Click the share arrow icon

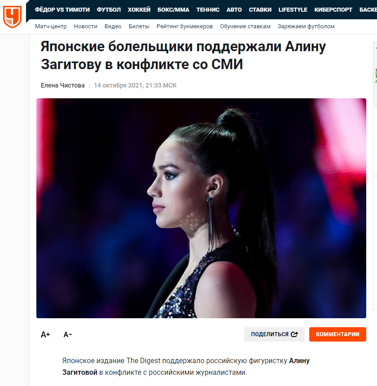pyautogui.click(x=294, y=334)
